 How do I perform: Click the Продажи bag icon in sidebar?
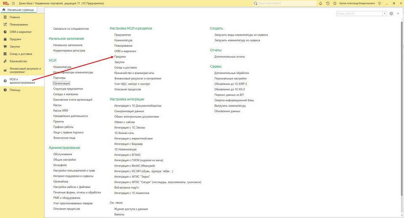point(5,39)
